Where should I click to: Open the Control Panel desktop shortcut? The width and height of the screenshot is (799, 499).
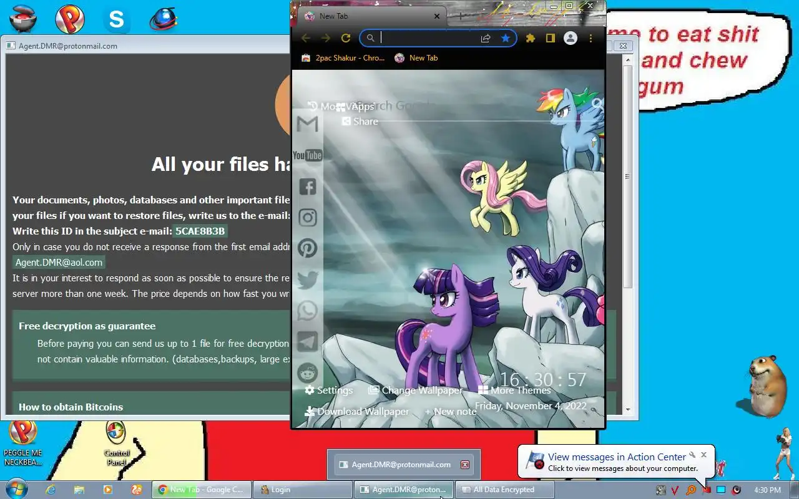(116, 443)
